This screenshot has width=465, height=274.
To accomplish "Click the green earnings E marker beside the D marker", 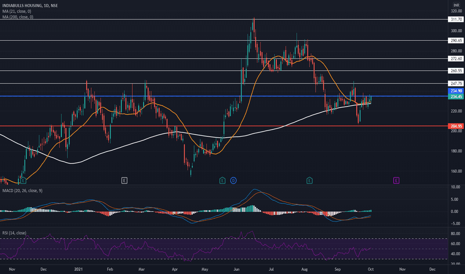I will click(222, 180).
